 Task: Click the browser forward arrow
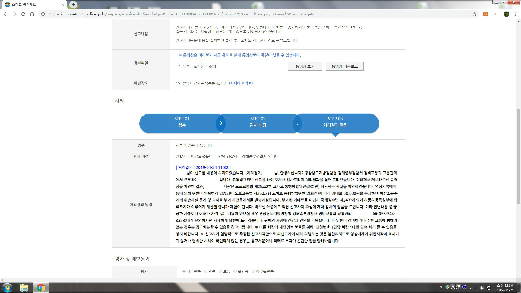click(x=15, y=14)
